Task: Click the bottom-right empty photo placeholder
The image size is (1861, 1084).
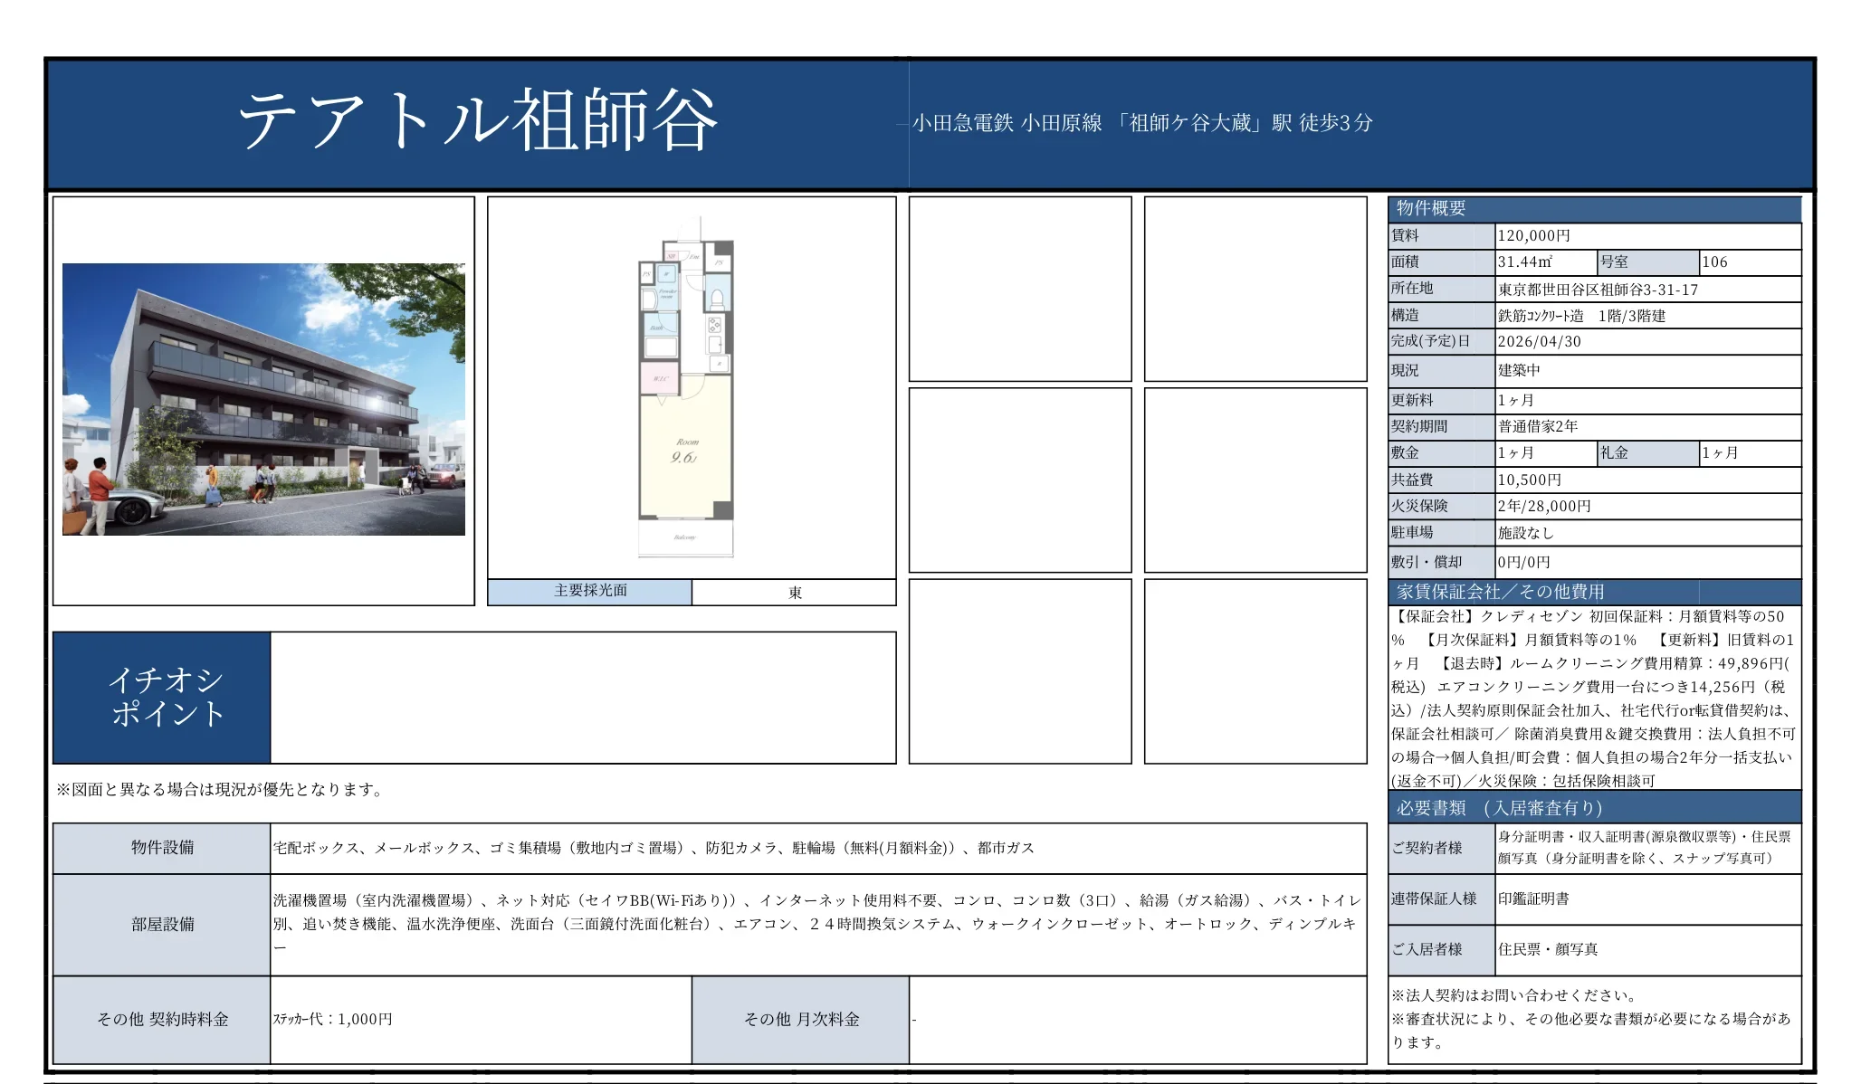Action: click(1255, 671)
